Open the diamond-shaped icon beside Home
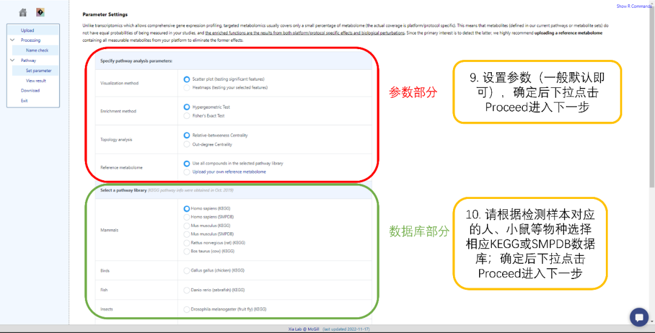The image size is (655, 333). pyautogui.click(x=40, y=12)
